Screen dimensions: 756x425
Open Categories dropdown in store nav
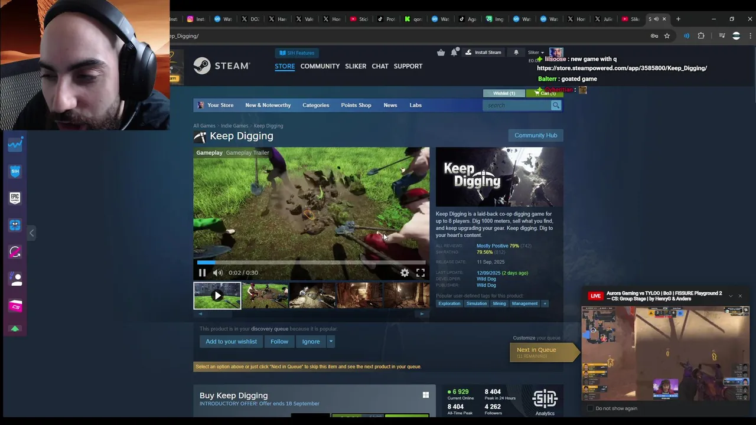316,105
